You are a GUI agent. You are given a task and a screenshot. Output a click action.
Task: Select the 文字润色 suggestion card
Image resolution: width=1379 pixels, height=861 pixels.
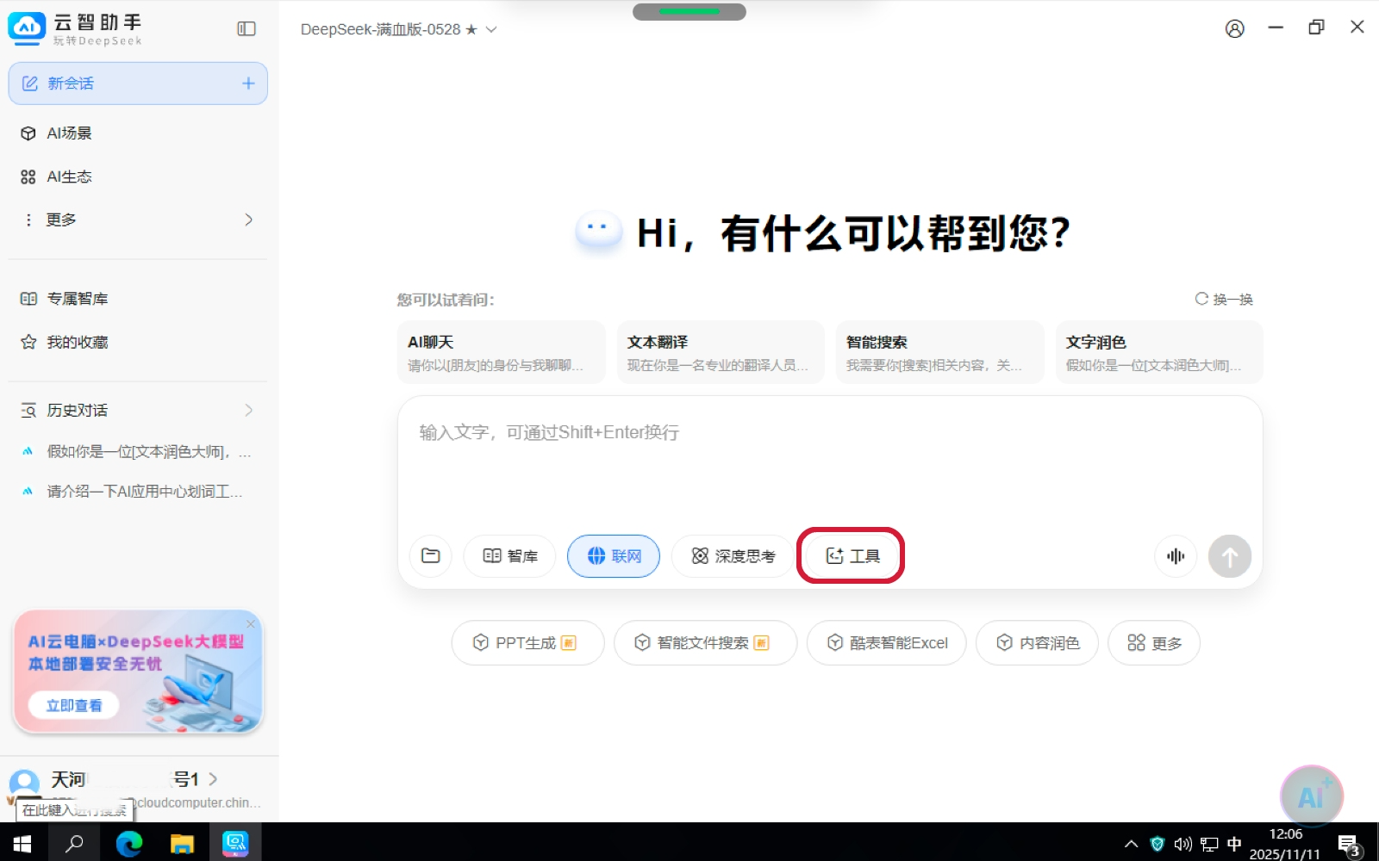[1159, 352]
